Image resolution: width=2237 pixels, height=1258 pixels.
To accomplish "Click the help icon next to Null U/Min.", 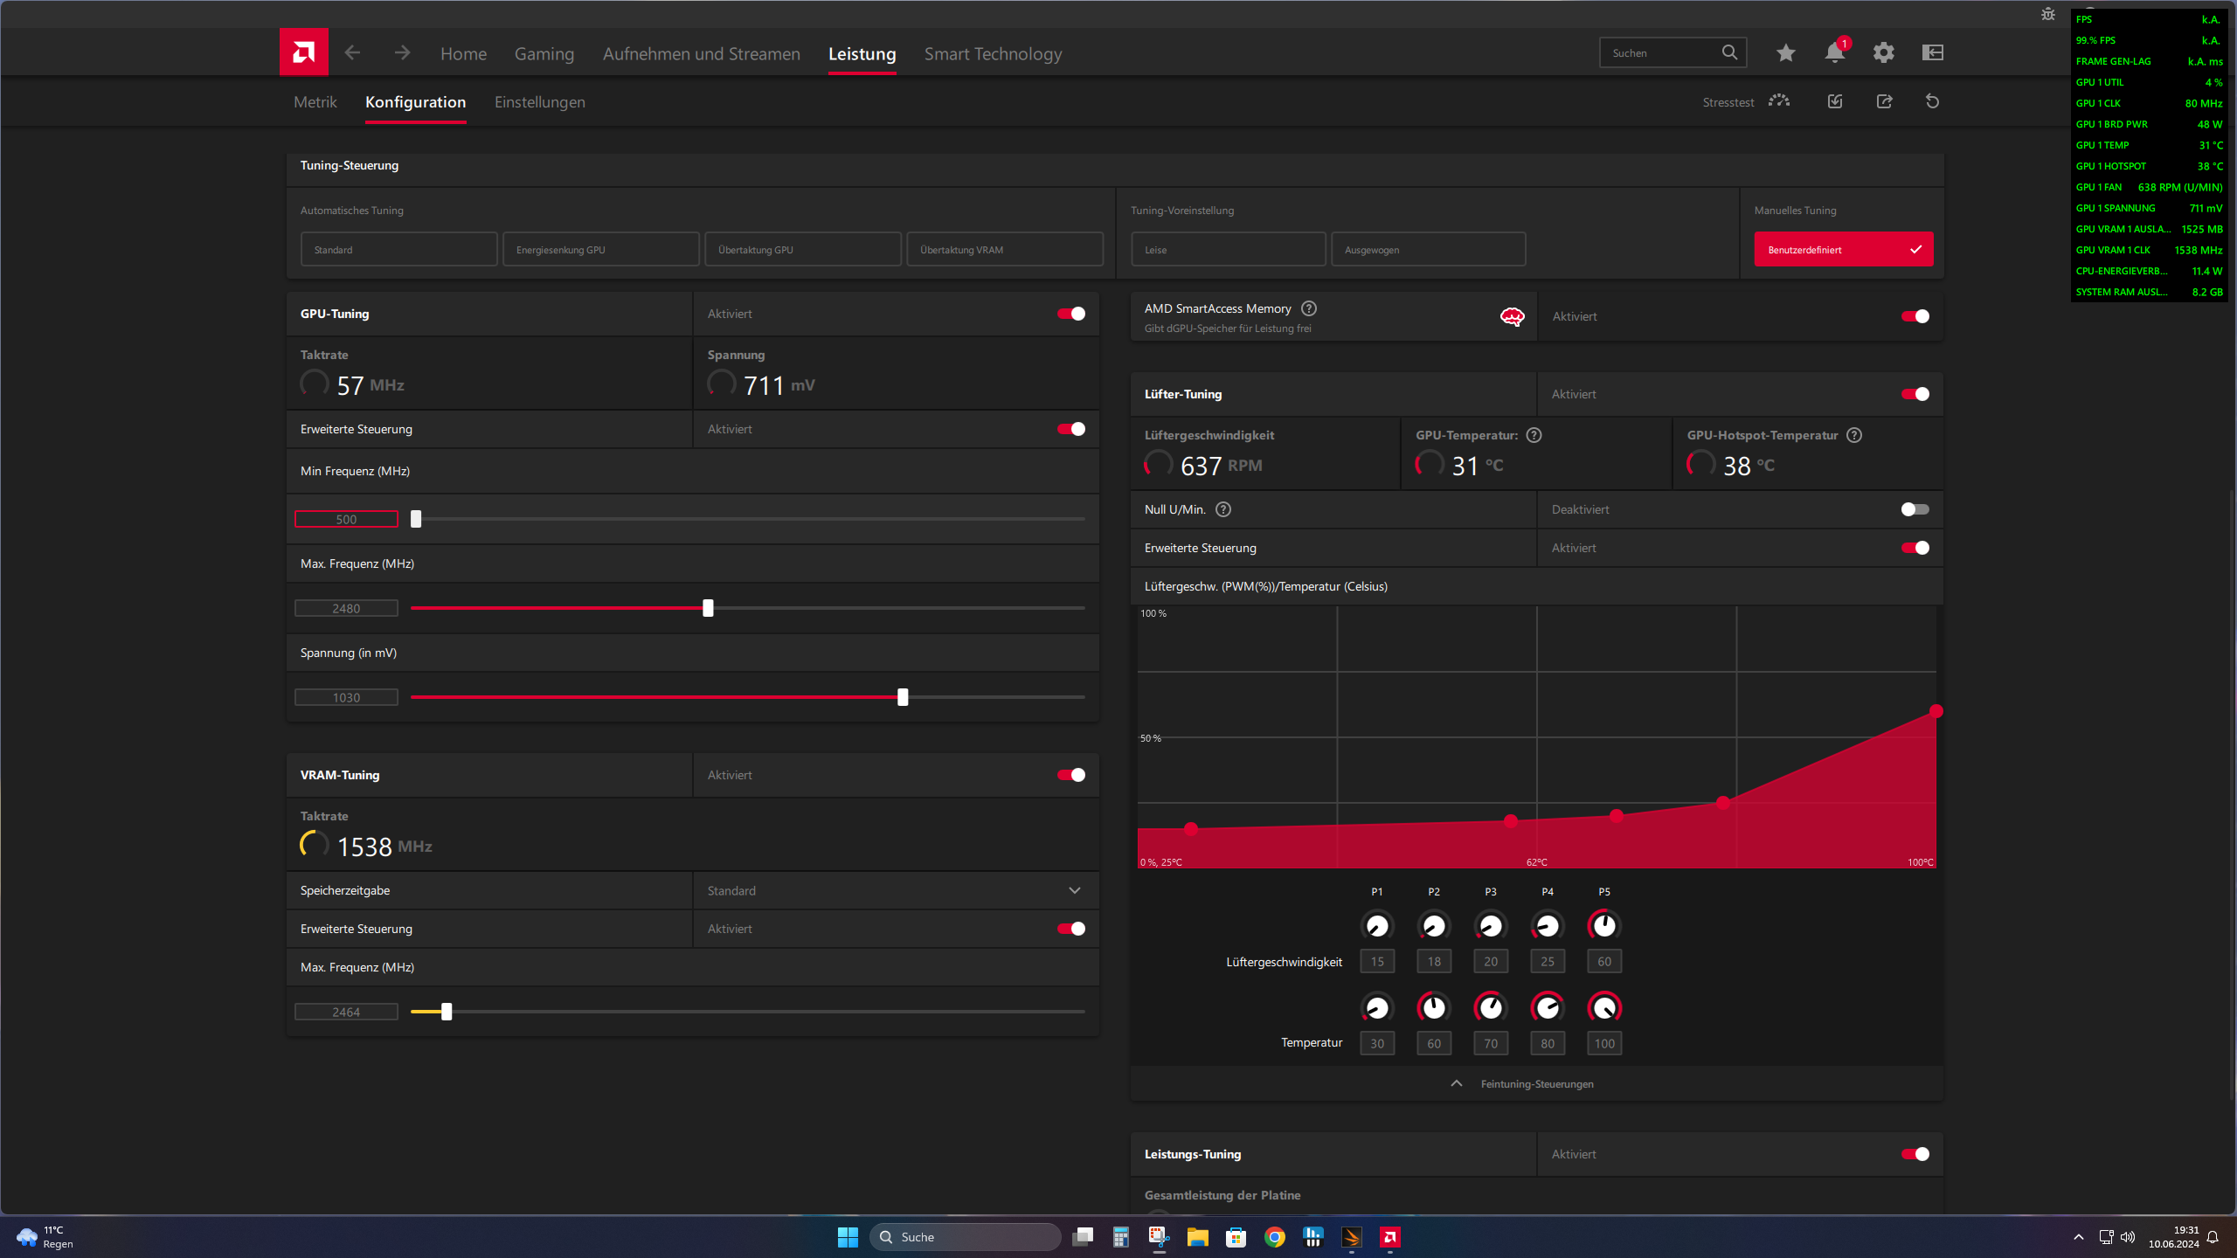I will pyautogui.click(x=1223, y=509).
